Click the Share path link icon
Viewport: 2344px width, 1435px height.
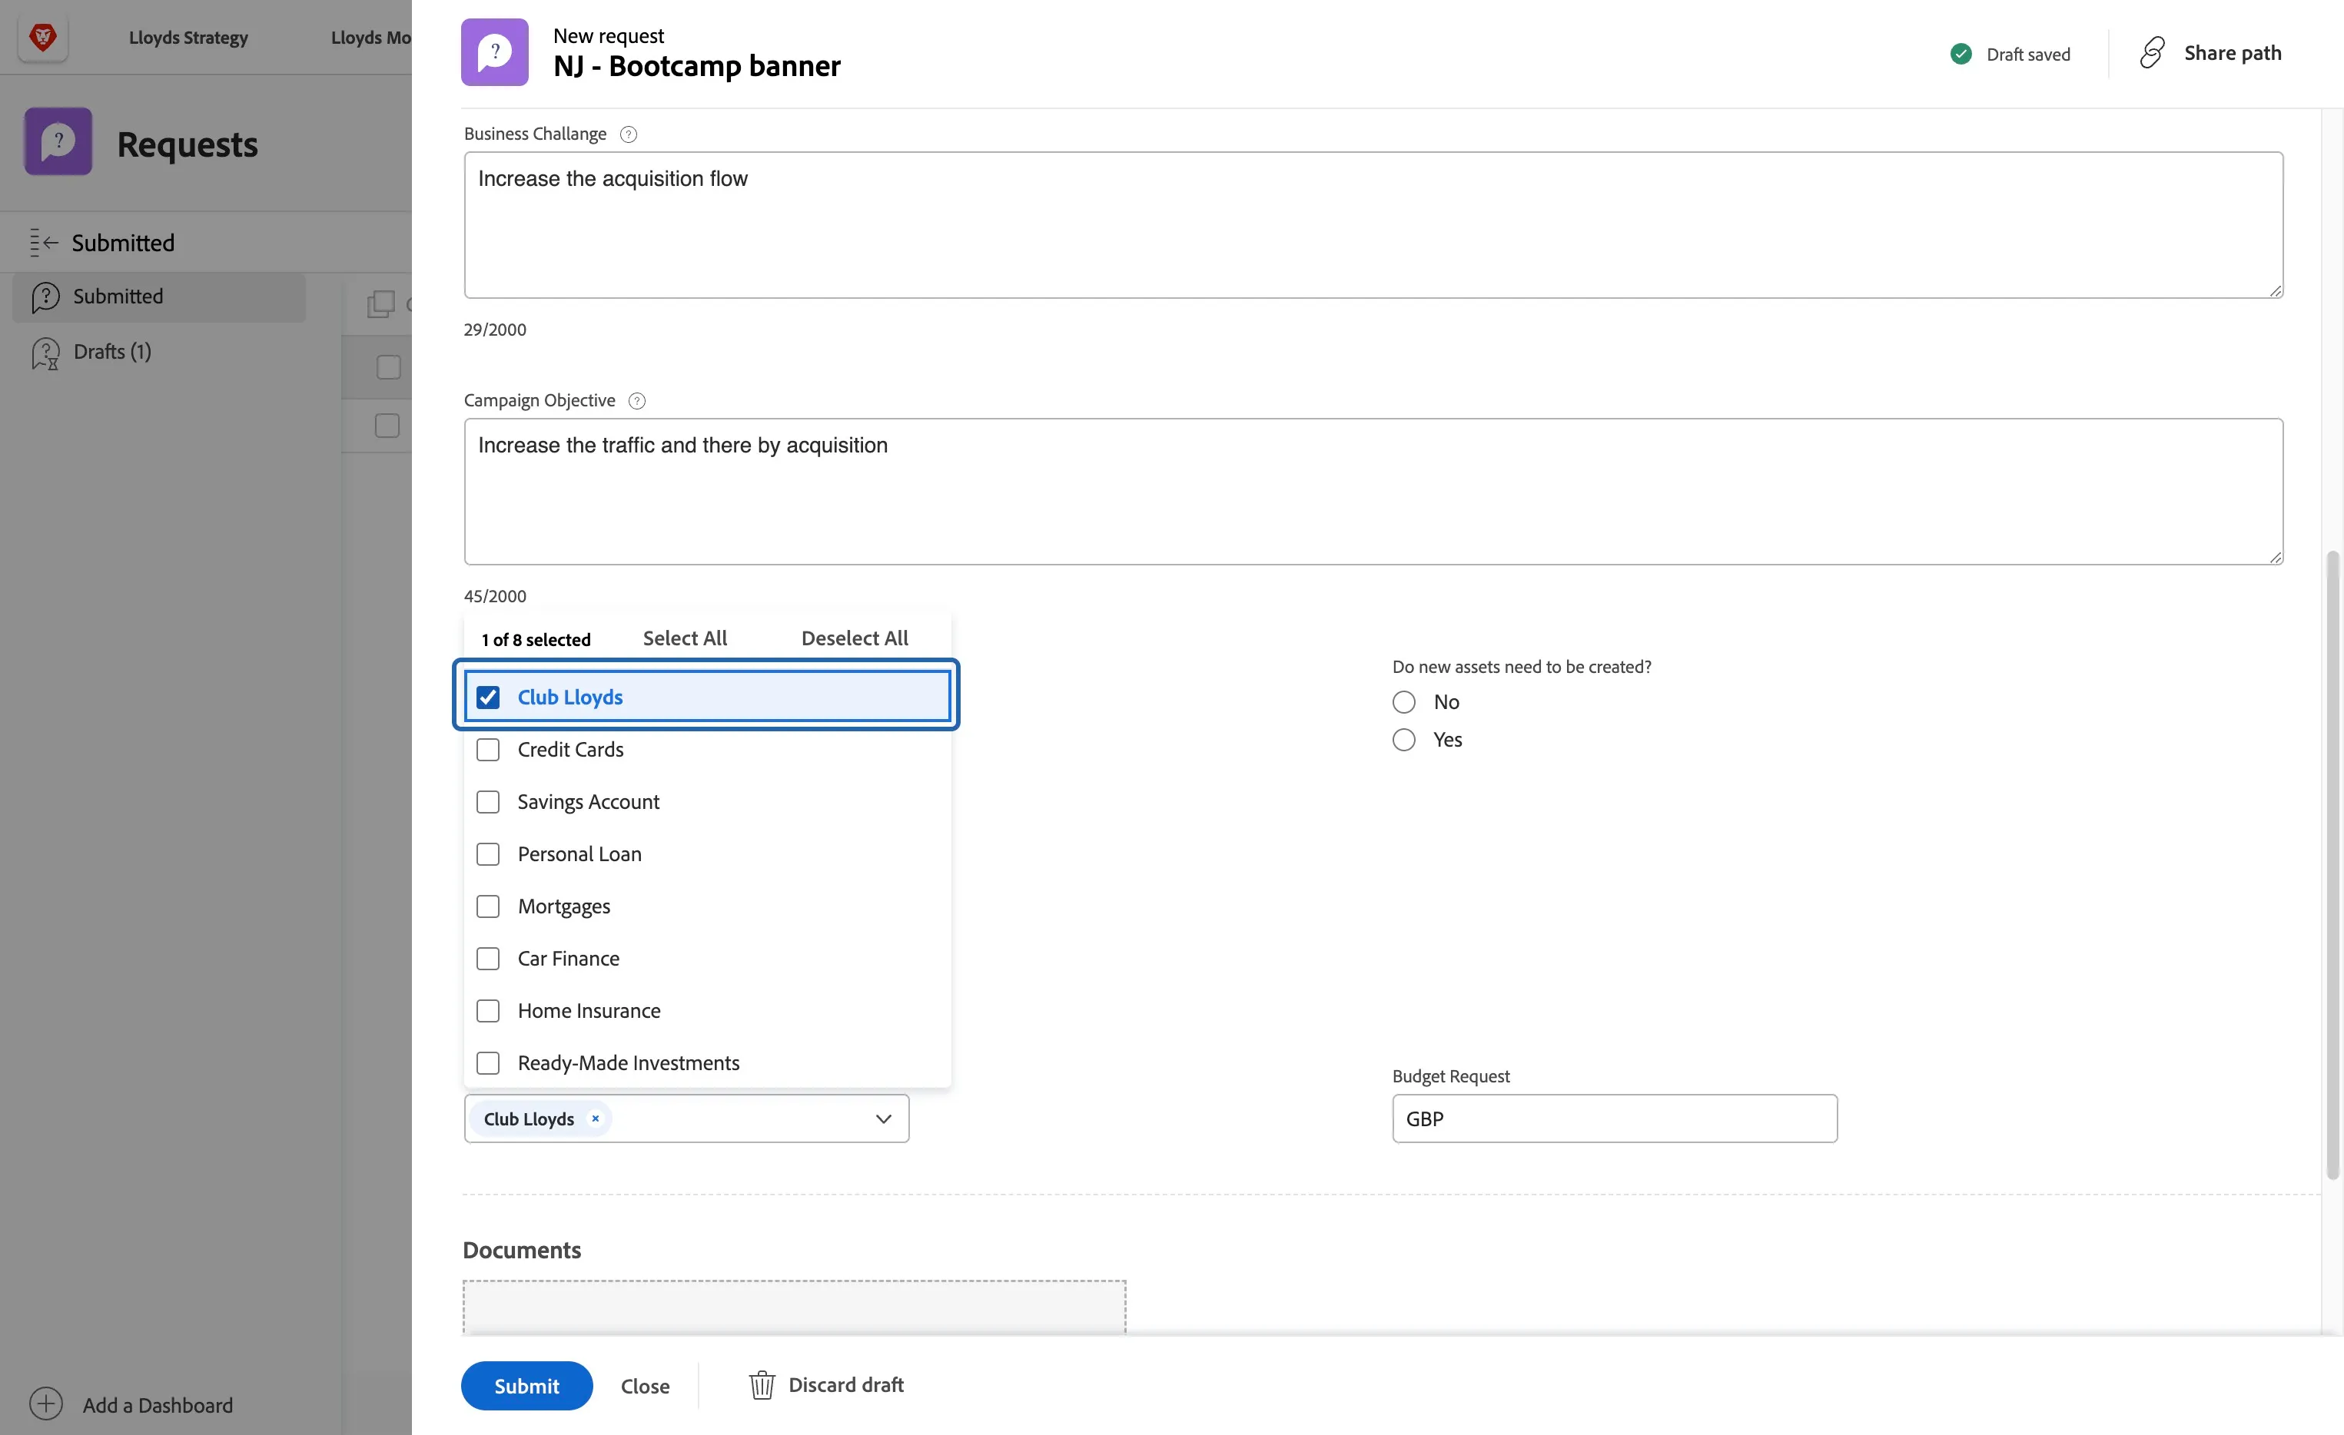[2152, 52]
